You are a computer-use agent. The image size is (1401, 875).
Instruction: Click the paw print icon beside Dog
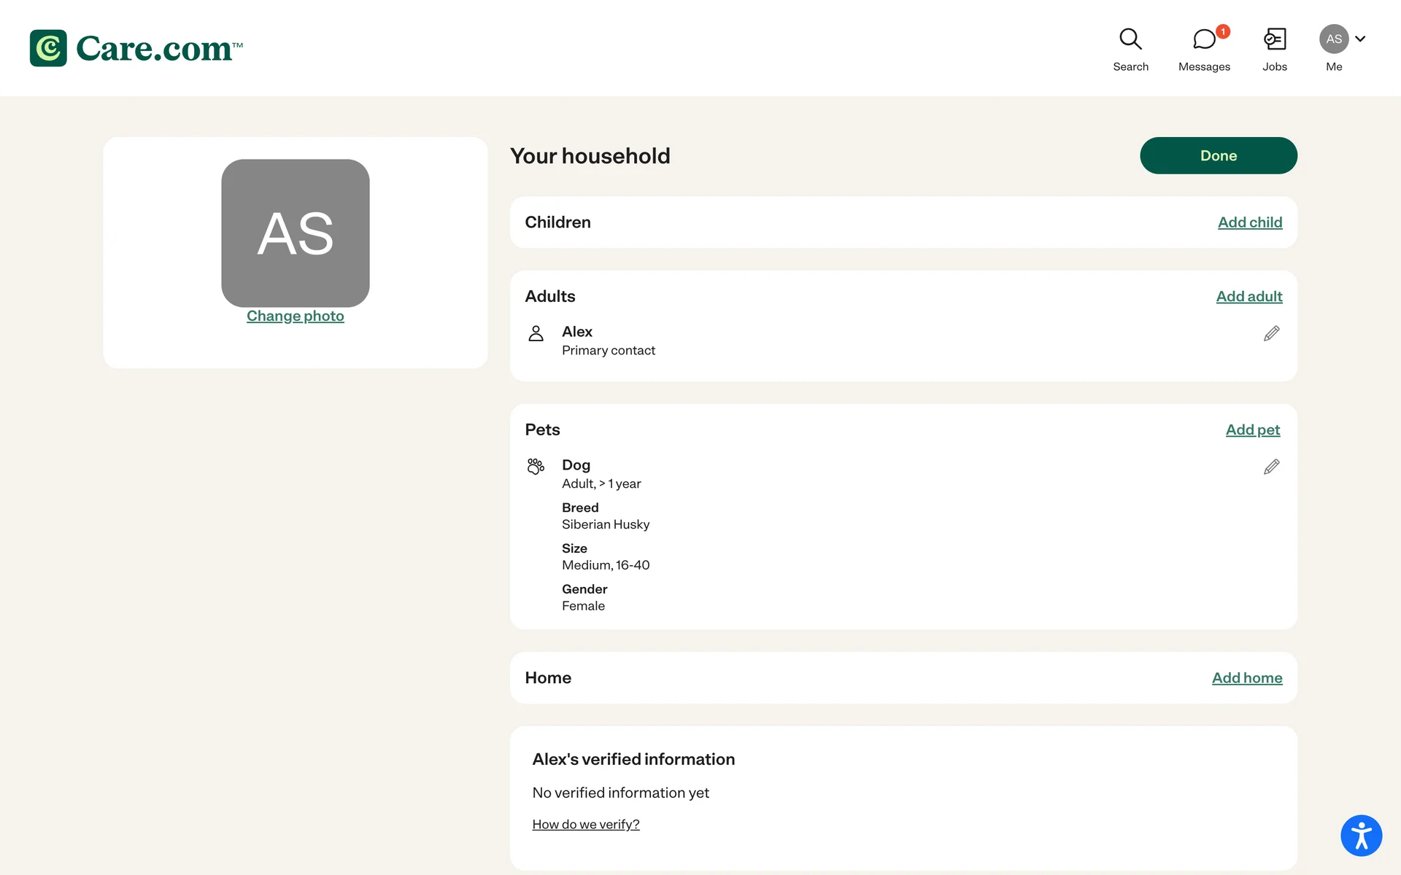tap(536, 467)
